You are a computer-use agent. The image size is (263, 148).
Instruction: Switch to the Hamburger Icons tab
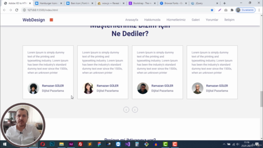click(x=48, y=3)
